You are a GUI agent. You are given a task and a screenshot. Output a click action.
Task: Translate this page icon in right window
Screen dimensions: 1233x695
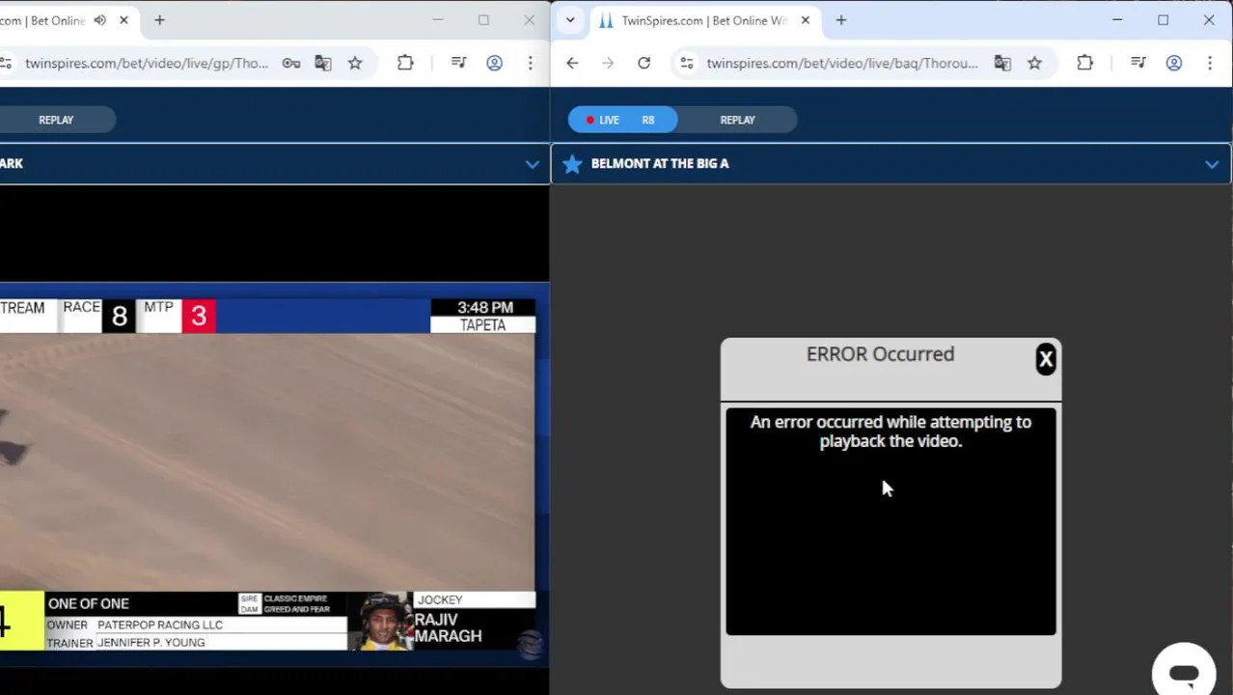click(1002, 63)
